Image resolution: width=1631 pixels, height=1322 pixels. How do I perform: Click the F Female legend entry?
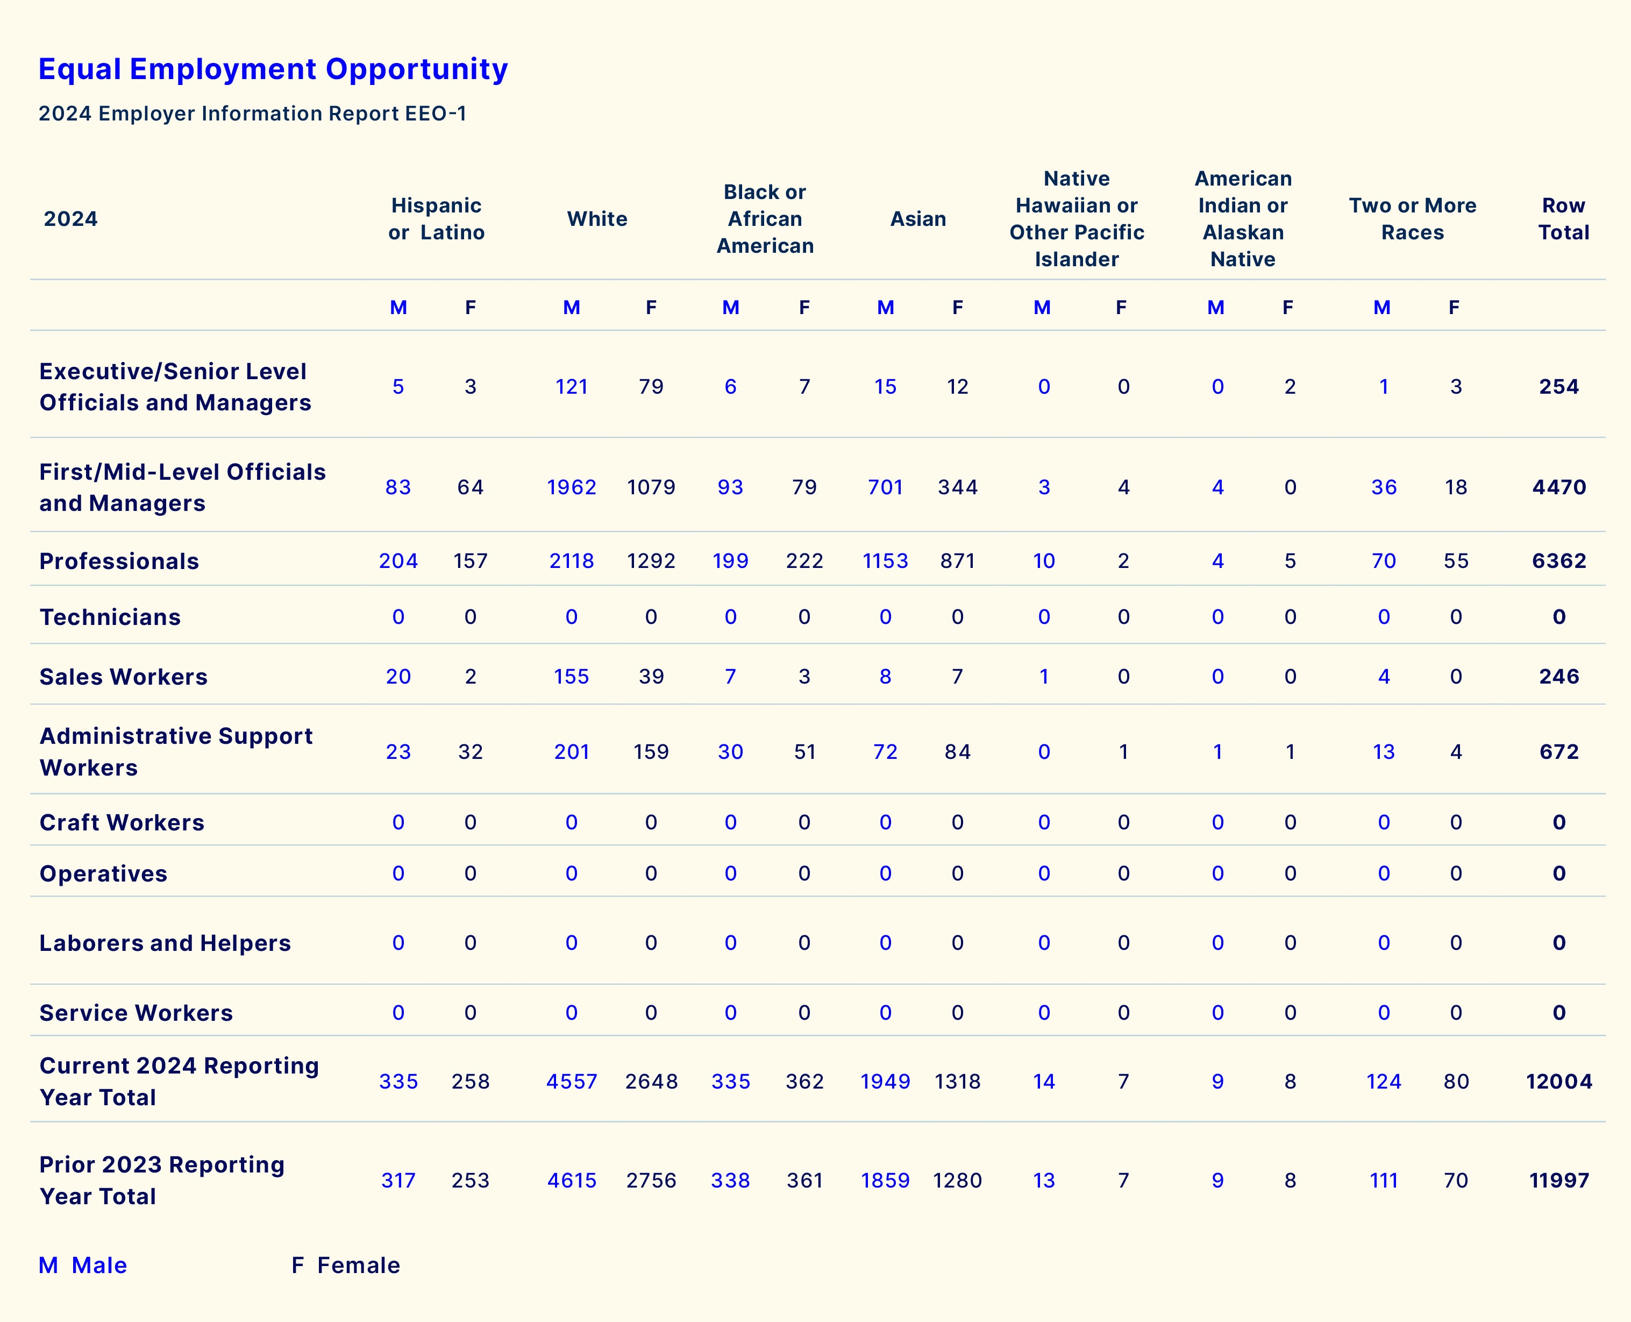(x=346, y=1265)
